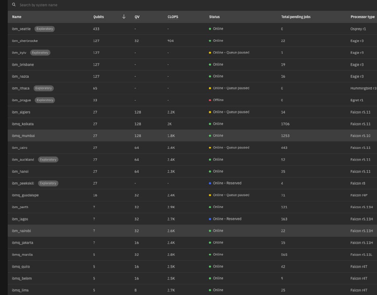Click the Status column header
This screenshot has width=377, height=295.
[x=214, y=17]
